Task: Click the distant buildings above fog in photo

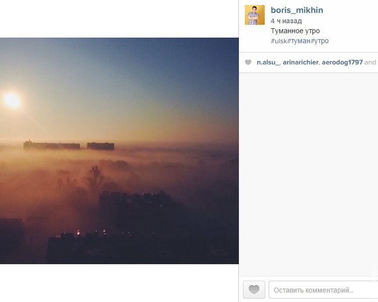Action: click(x=69, y=145)
